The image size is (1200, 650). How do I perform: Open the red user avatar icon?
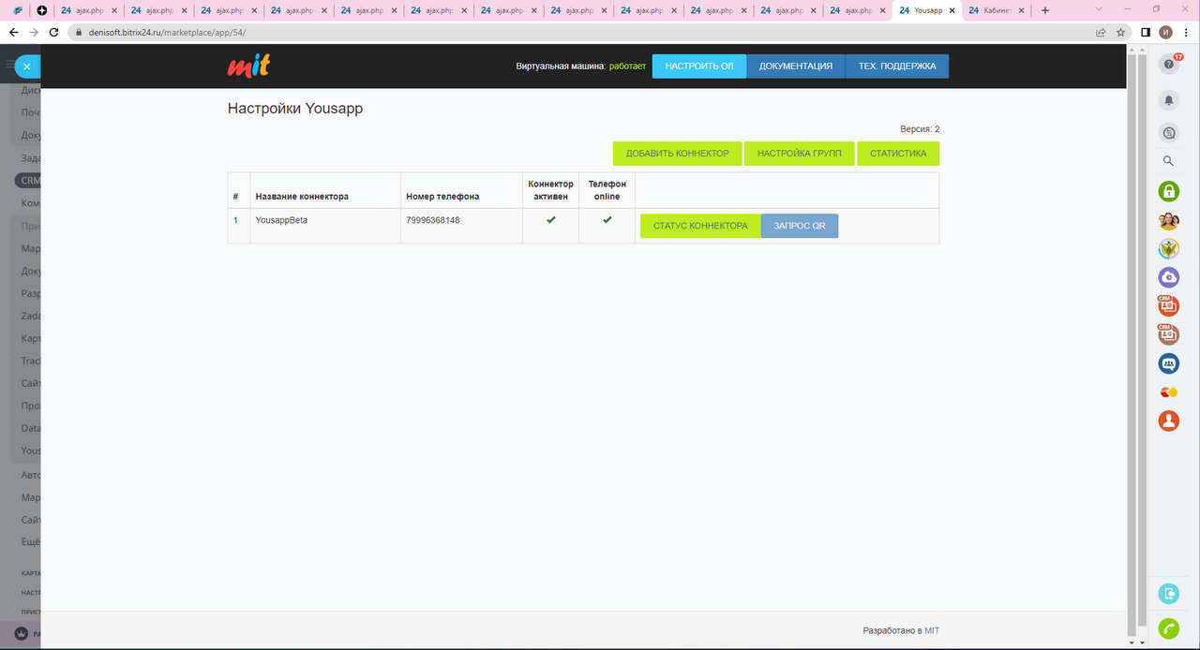click(x=1169, y=421)
